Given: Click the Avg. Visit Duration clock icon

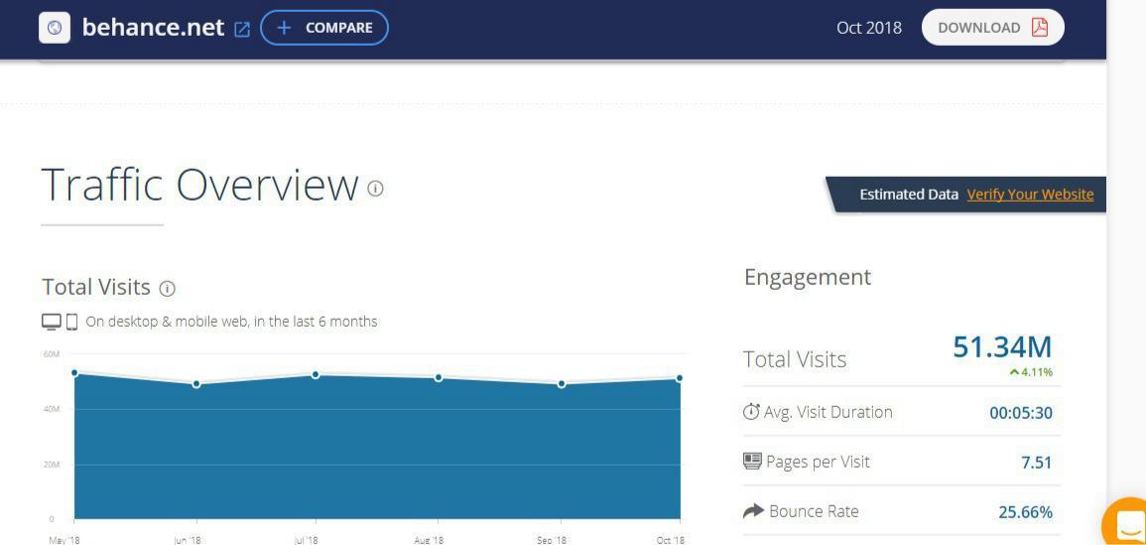Looking at the screenshot, I should pyautogui.click(x=751, y=412).
